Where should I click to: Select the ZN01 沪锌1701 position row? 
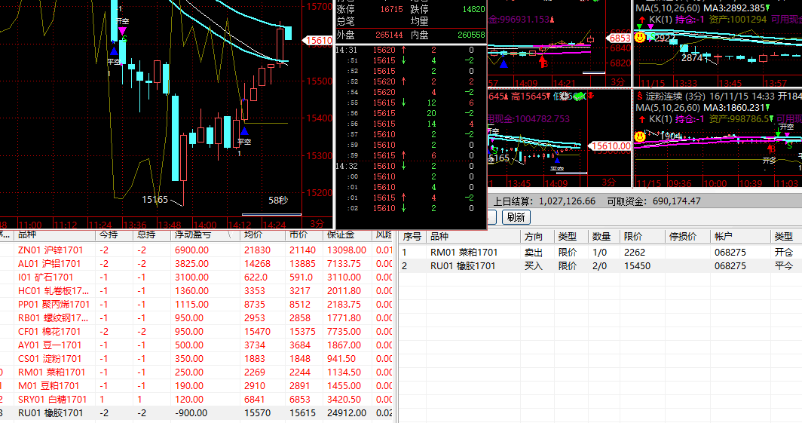point(50,250)
